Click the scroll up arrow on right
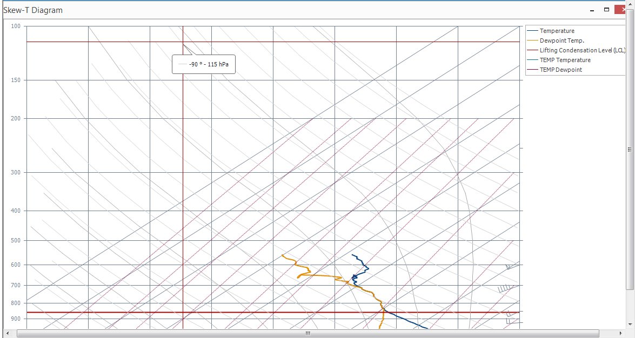 click(x=630, y=3)
